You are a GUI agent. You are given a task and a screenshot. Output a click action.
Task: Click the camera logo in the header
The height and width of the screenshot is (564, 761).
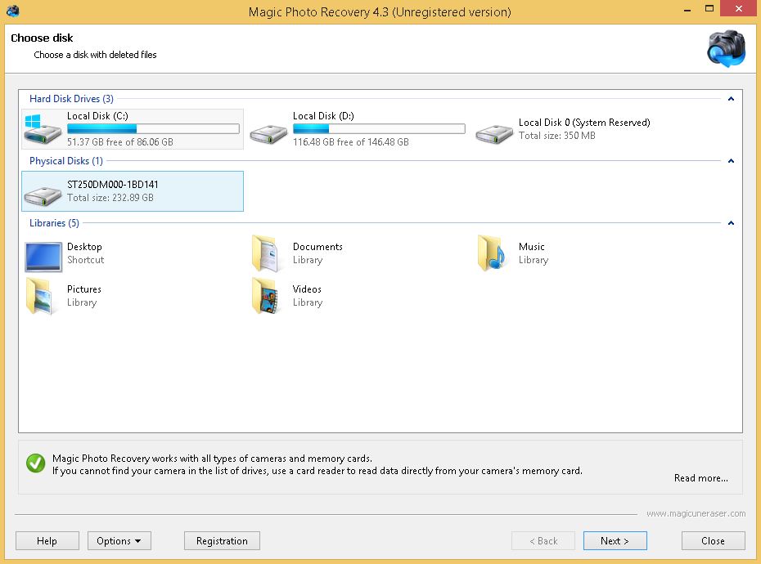[x=726, y=48]
